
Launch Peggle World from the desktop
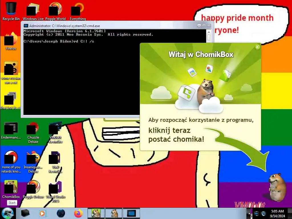click(x=55, y=11)
